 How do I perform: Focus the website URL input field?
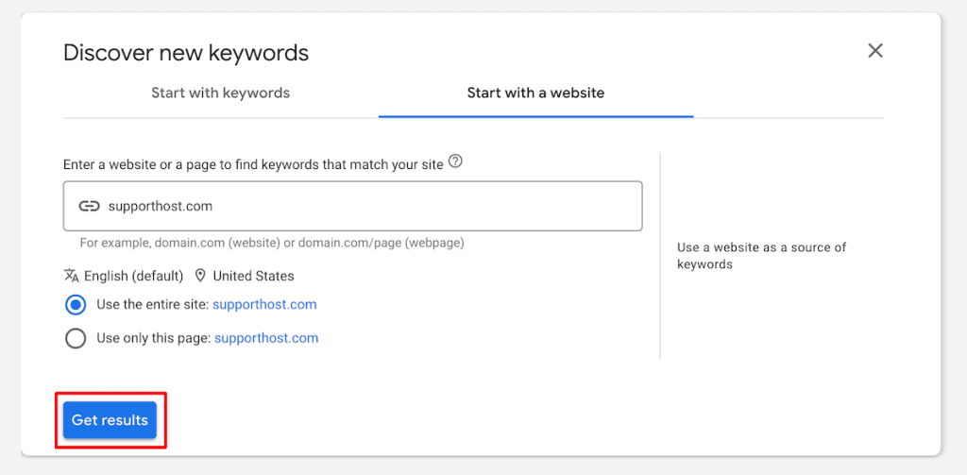353,206
